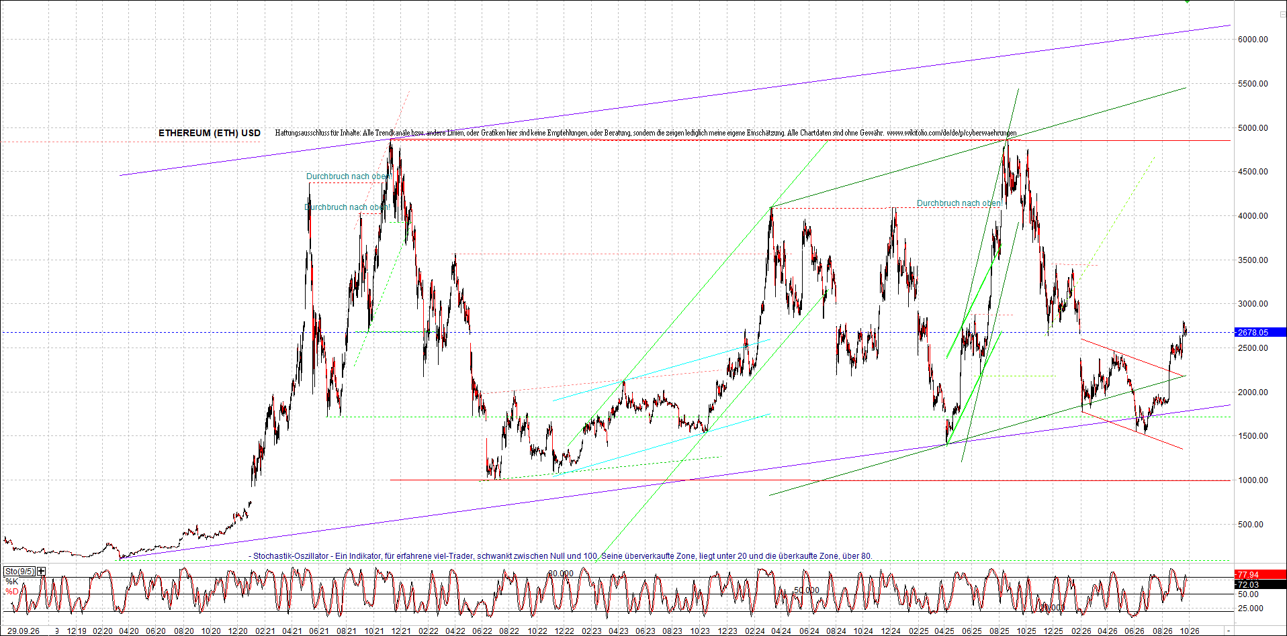Click the plus icon beside Sto(9/5)
Image resolution: width=1287 pixels, height=636 pixels.
(x=42, y=571)
